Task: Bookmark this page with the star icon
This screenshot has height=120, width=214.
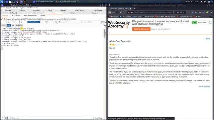Action: [x=184, y=12]
